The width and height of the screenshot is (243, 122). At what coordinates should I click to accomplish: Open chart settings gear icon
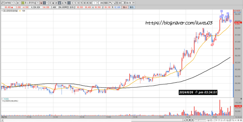point(120,3)
